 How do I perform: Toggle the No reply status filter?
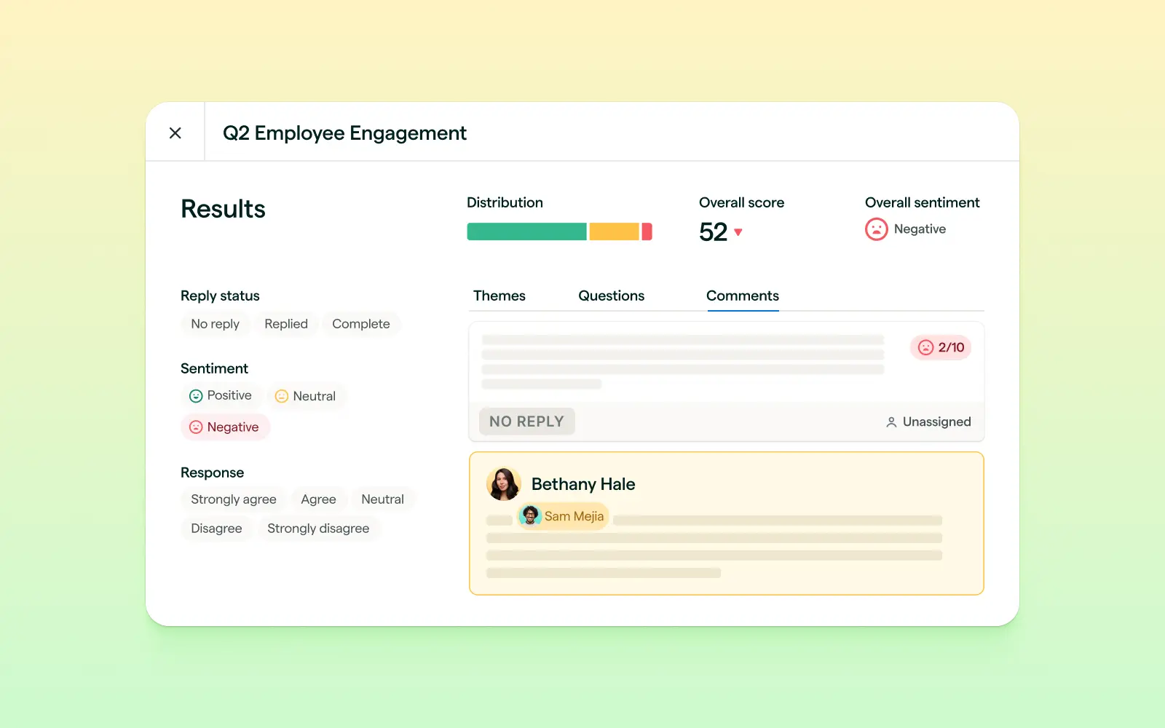[x=215, y=323]
